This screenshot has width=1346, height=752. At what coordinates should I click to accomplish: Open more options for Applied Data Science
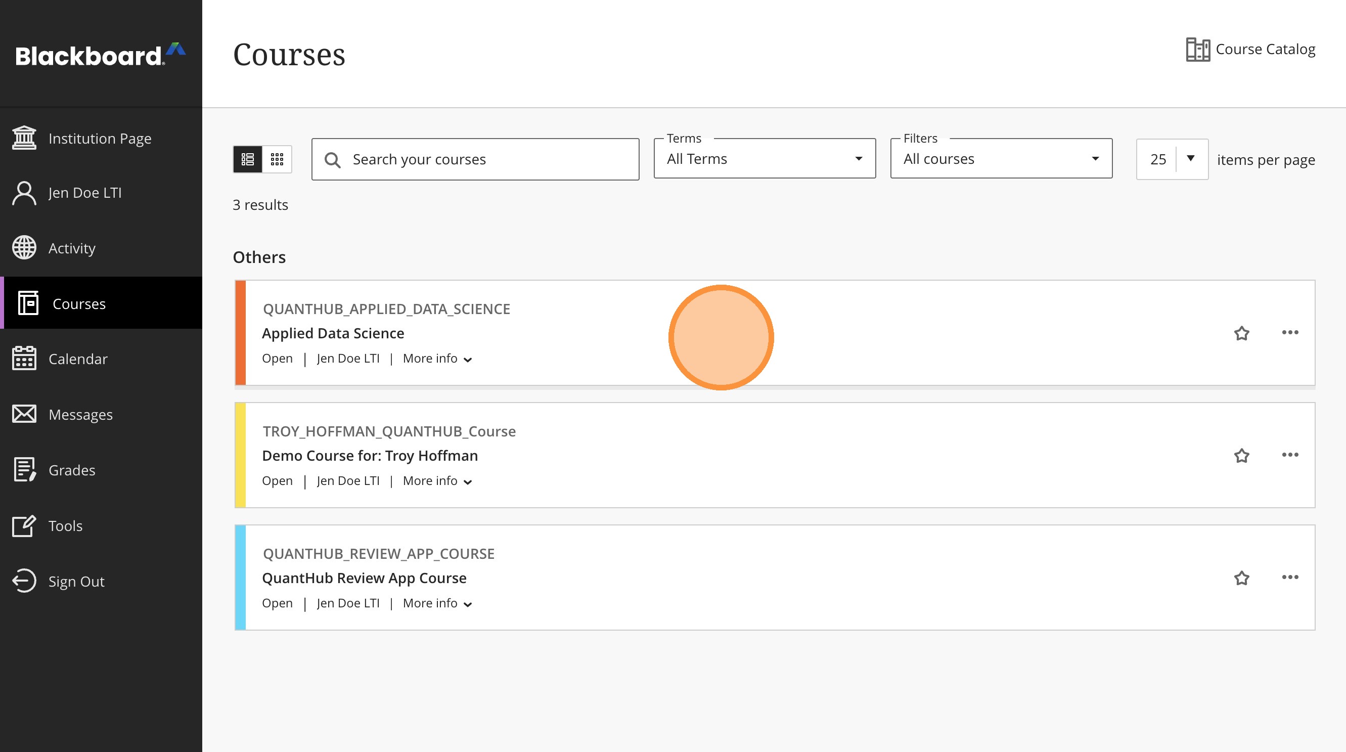[1289, 332]
